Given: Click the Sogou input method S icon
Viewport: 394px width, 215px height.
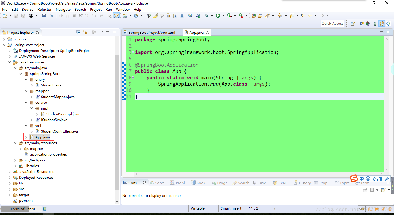Looking at the screenshot, I should pyautogui.click(x=354, y=178).
